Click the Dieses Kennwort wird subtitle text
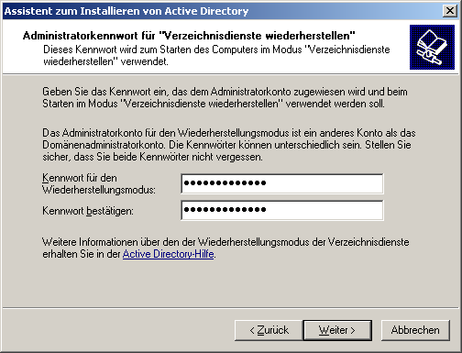This screenshot has width=462, height=353. pyautogui.click(x=216, y=55)
